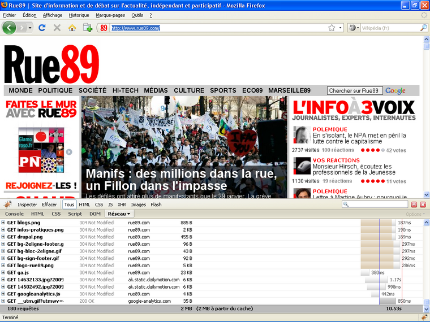Image resolution: width=430 pixels, height=322 pixels.
Task: Expand the GET __utm.gif request
Action: [x=3, y=301]
